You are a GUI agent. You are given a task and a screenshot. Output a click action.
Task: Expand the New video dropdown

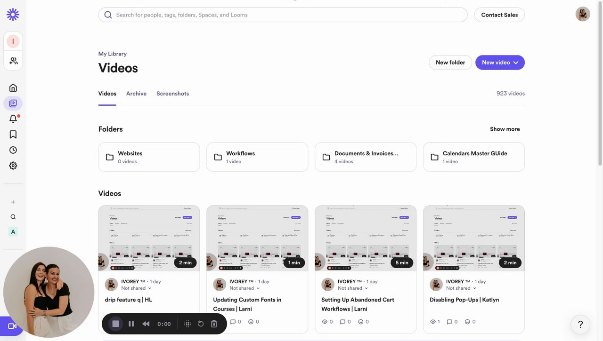point(516,63)
